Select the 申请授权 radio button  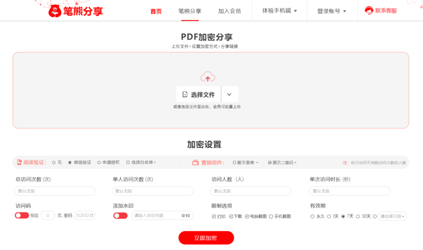pos(99,162)
